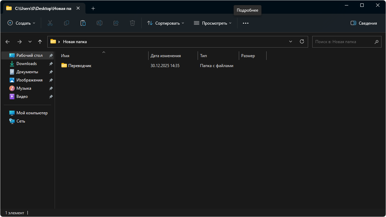Click the Cut scissors icon in toolbar

pyautogui.click(x=50, y=23)
